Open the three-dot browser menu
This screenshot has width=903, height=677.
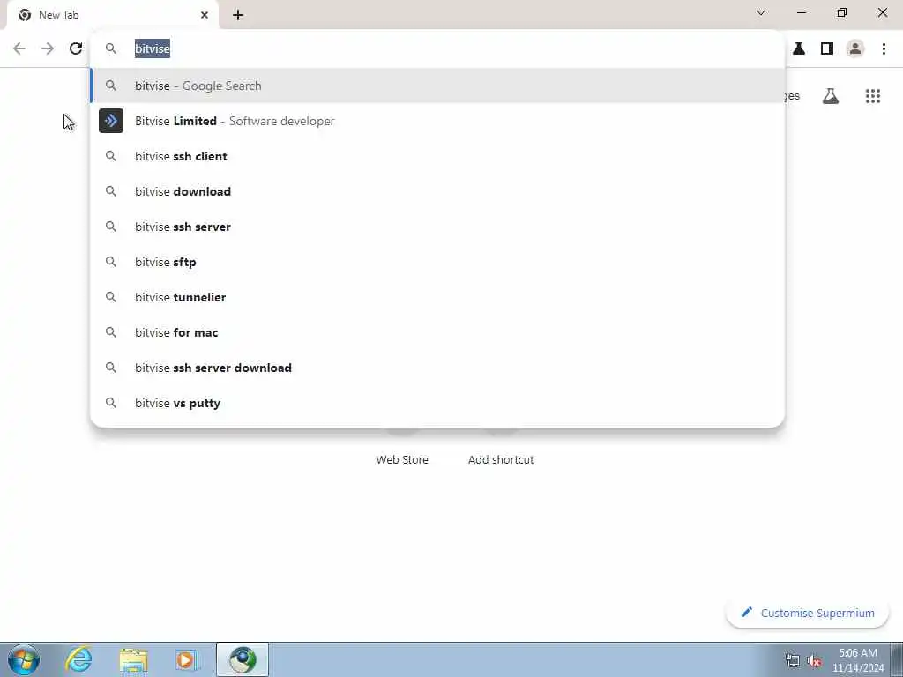point(884,48)
